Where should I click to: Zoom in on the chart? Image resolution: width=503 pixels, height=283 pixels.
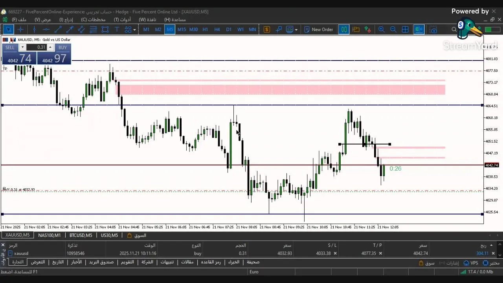(382, 29)
